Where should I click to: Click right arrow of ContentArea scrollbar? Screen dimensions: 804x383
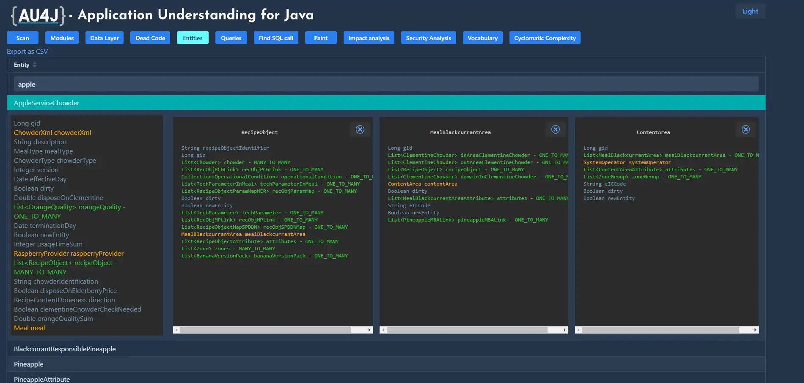(755, 330)
